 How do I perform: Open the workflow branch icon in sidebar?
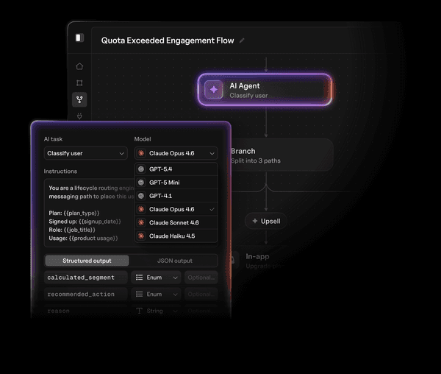[79, 99]
